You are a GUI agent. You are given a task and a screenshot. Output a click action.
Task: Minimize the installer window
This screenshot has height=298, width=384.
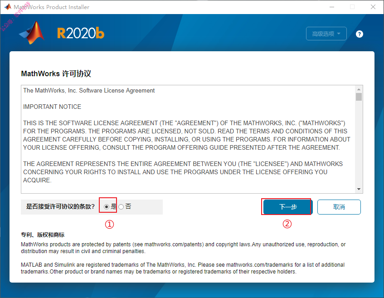(332, 7)
